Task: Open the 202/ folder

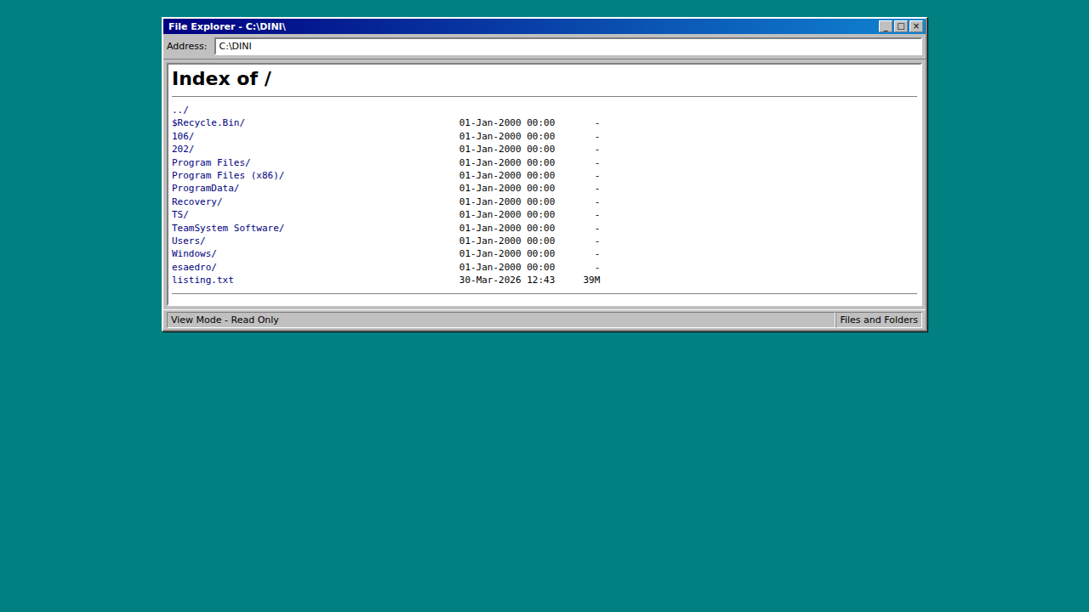Action: 182,149
